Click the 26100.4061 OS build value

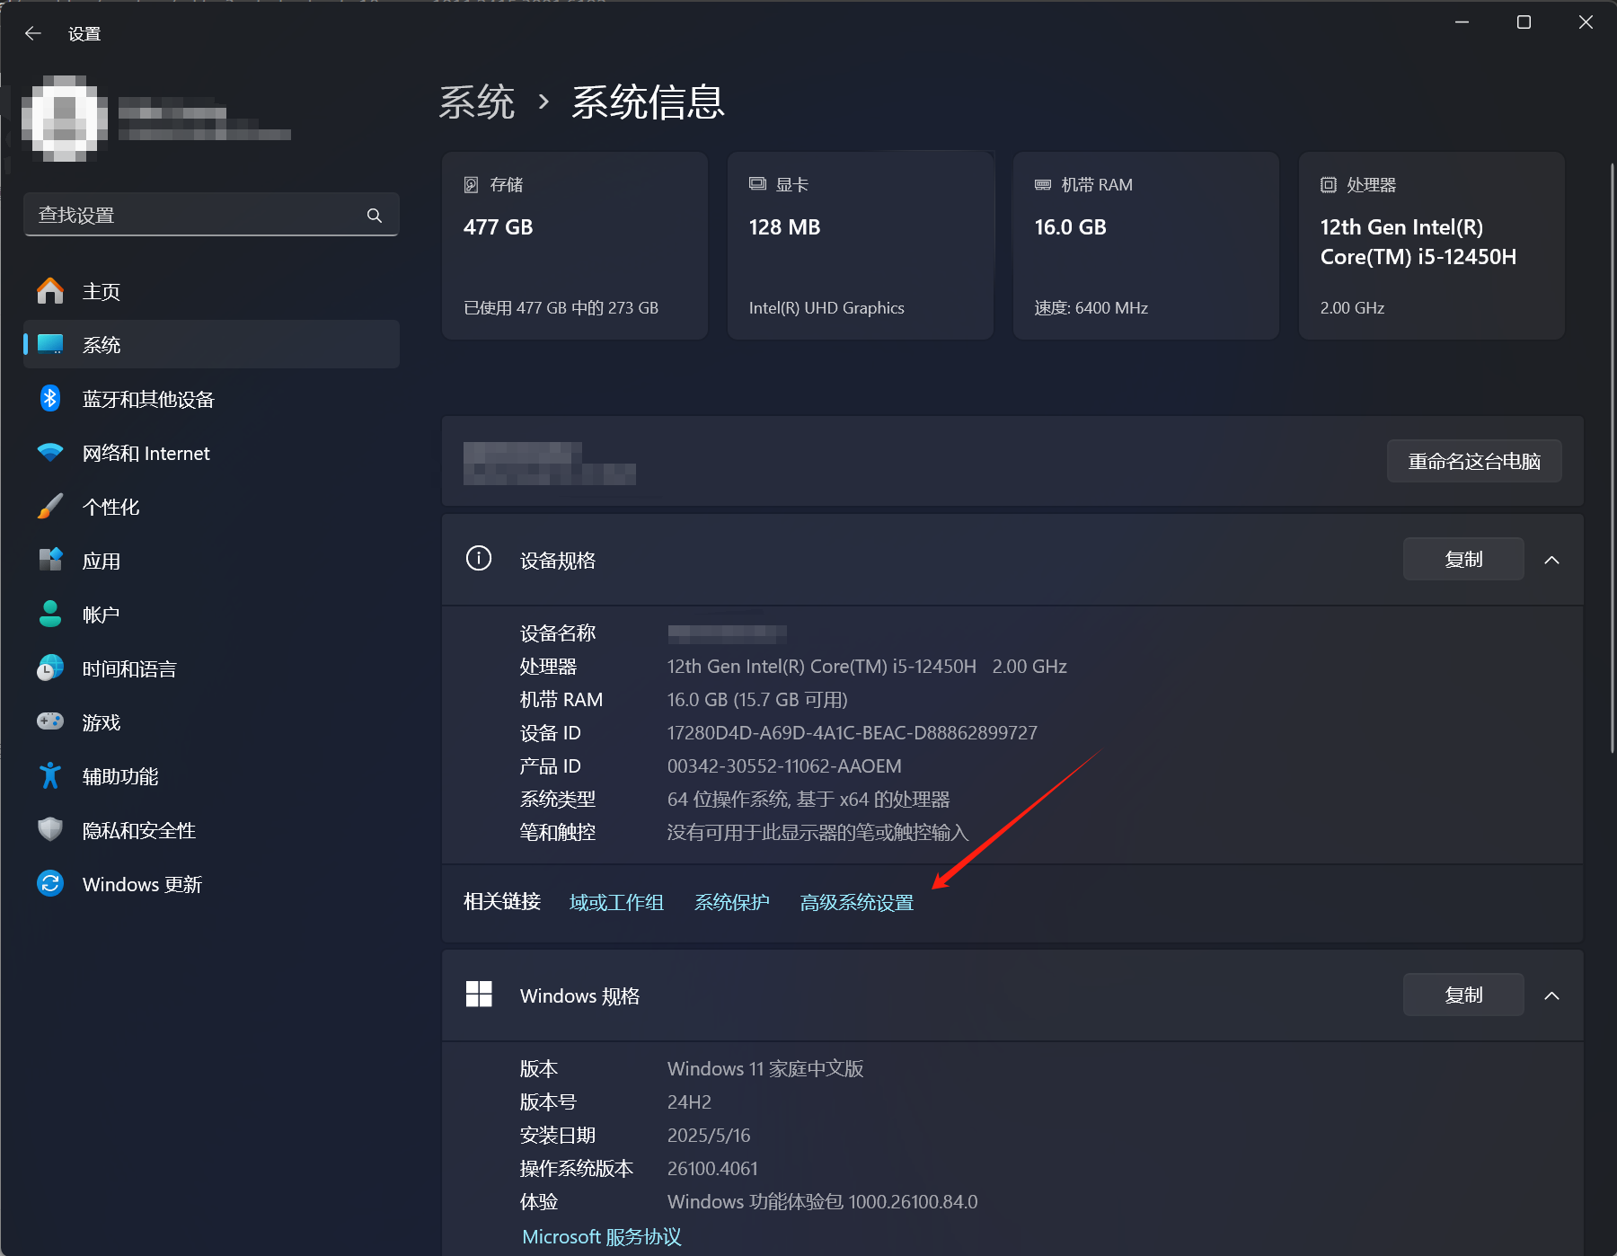712,1169
